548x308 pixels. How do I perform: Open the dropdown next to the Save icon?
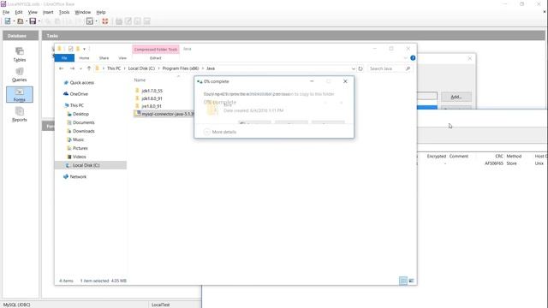point(39,21)
